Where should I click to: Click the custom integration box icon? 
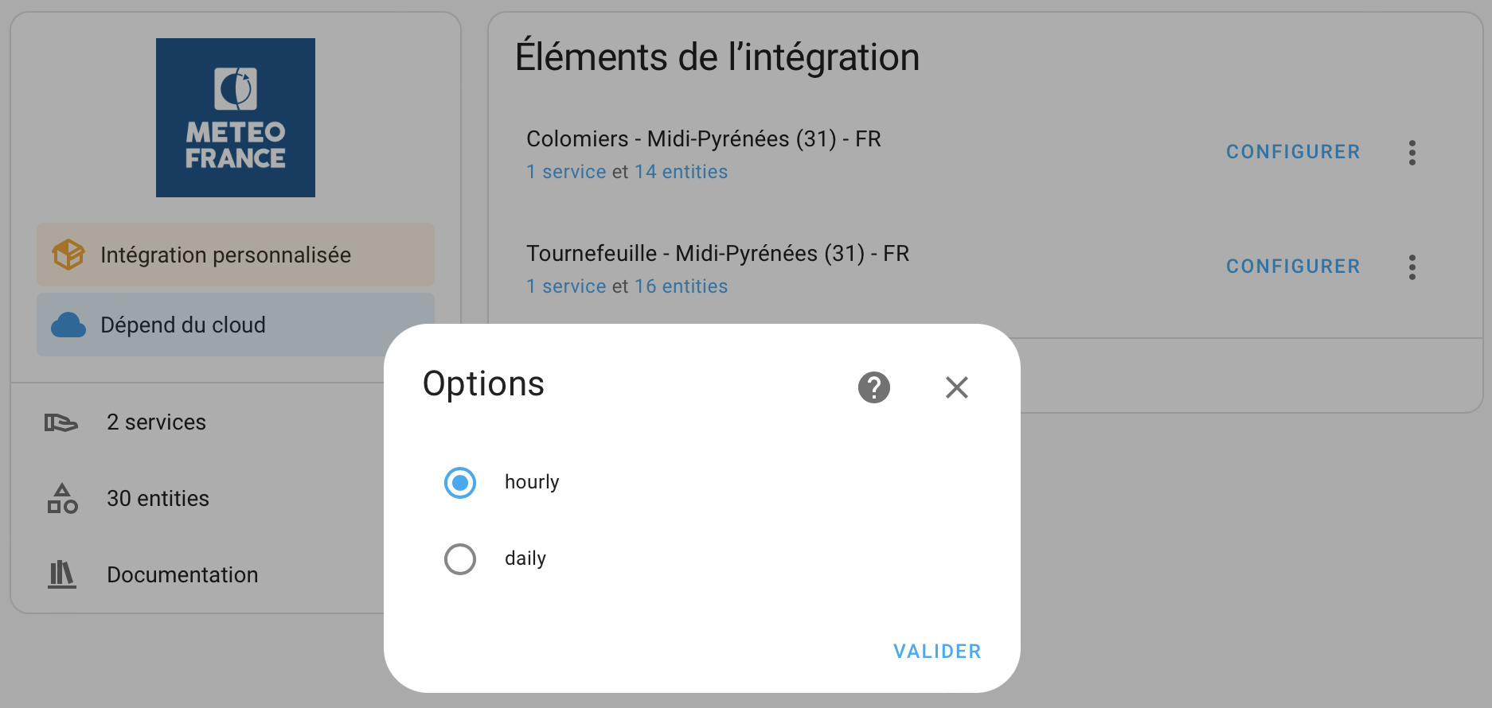[68, 255]
